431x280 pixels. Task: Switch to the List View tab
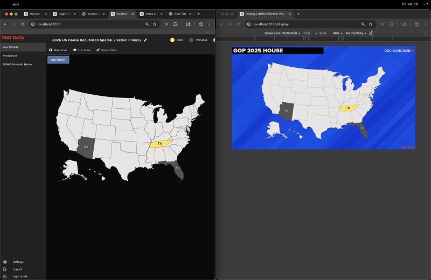(82, 50)
